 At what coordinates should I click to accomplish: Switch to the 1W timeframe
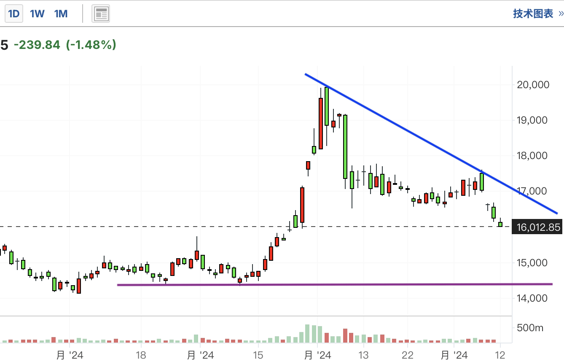point(37,14)
